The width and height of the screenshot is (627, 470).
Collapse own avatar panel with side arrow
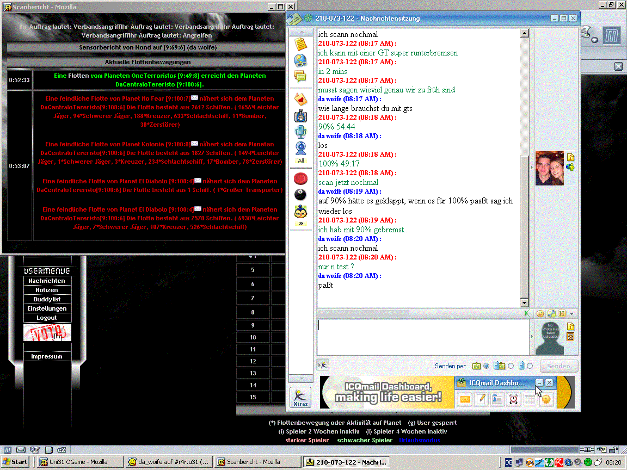[531, 337]
